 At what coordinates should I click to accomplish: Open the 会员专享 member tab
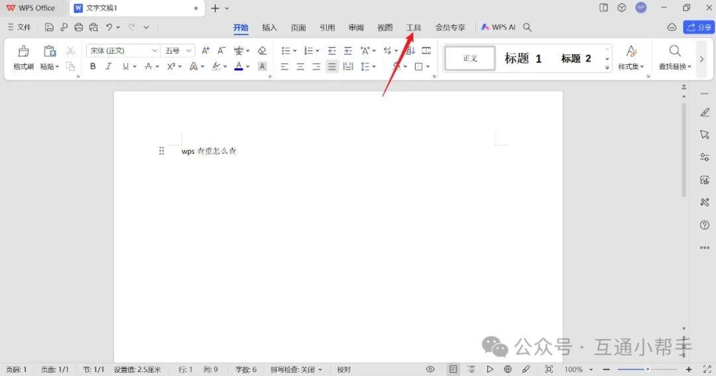coord(449,27)
